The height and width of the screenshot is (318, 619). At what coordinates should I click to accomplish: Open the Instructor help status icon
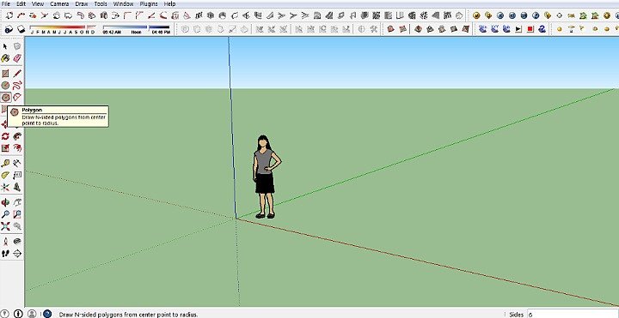tap(47, 314)
